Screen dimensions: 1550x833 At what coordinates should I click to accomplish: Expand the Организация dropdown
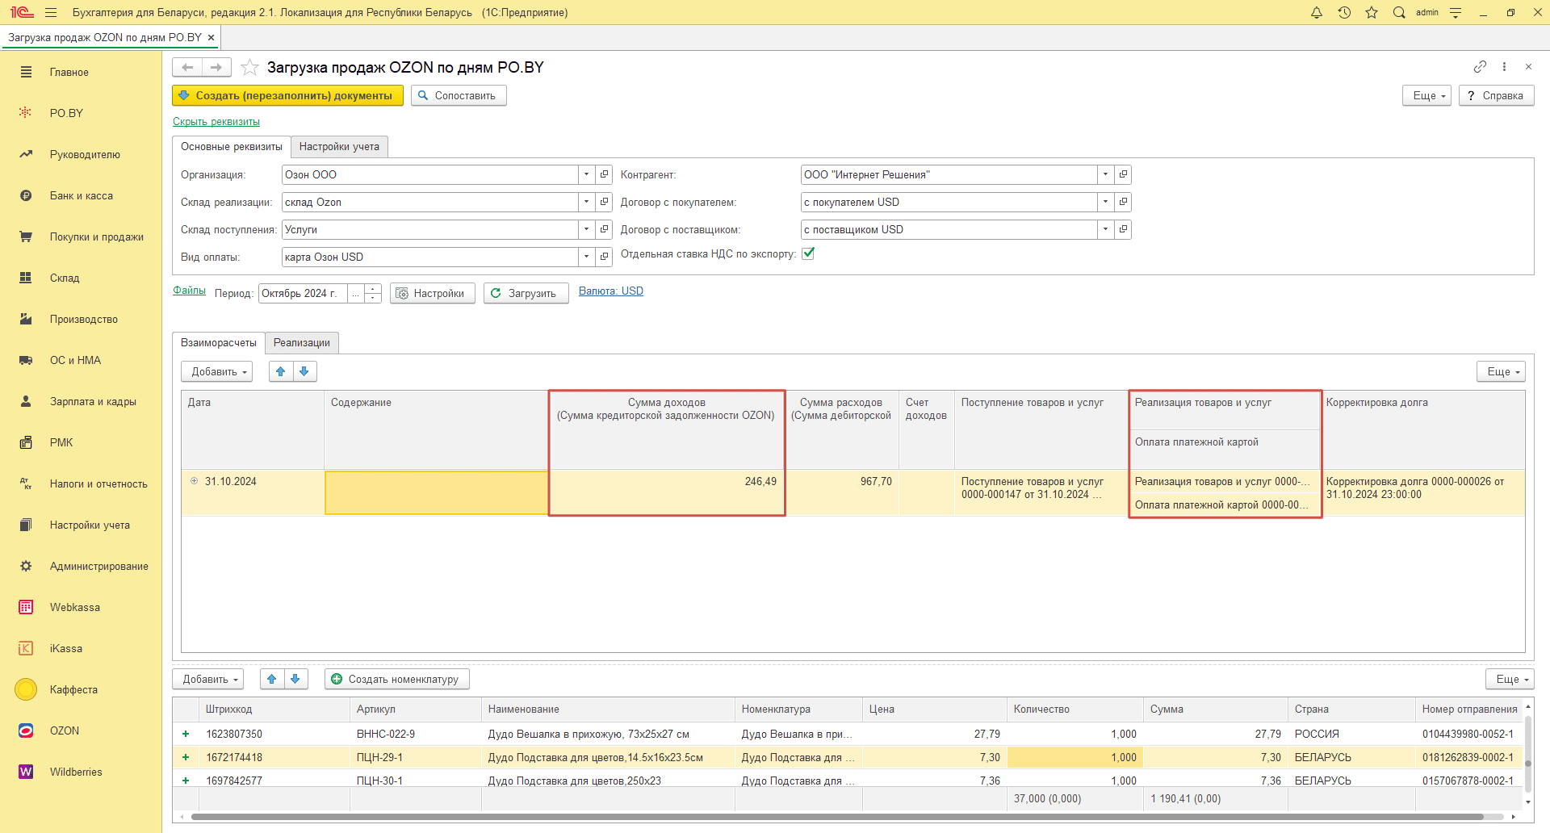(586, 174)
